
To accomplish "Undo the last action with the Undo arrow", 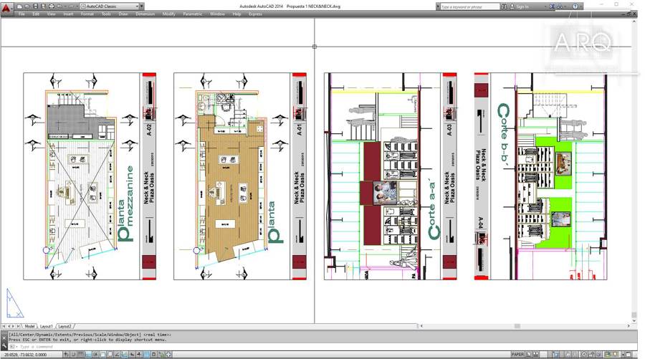I will pyautogui.click(x=59, y=6).
